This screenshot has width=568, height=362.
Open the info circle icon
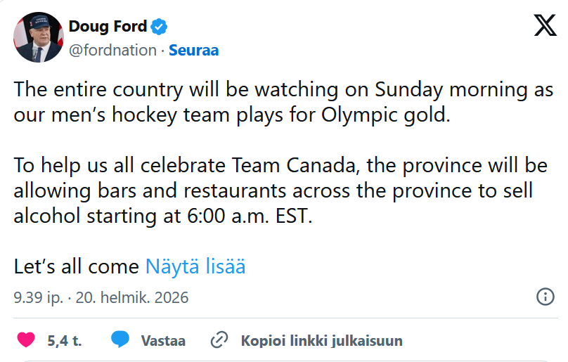tap(546, 297)
